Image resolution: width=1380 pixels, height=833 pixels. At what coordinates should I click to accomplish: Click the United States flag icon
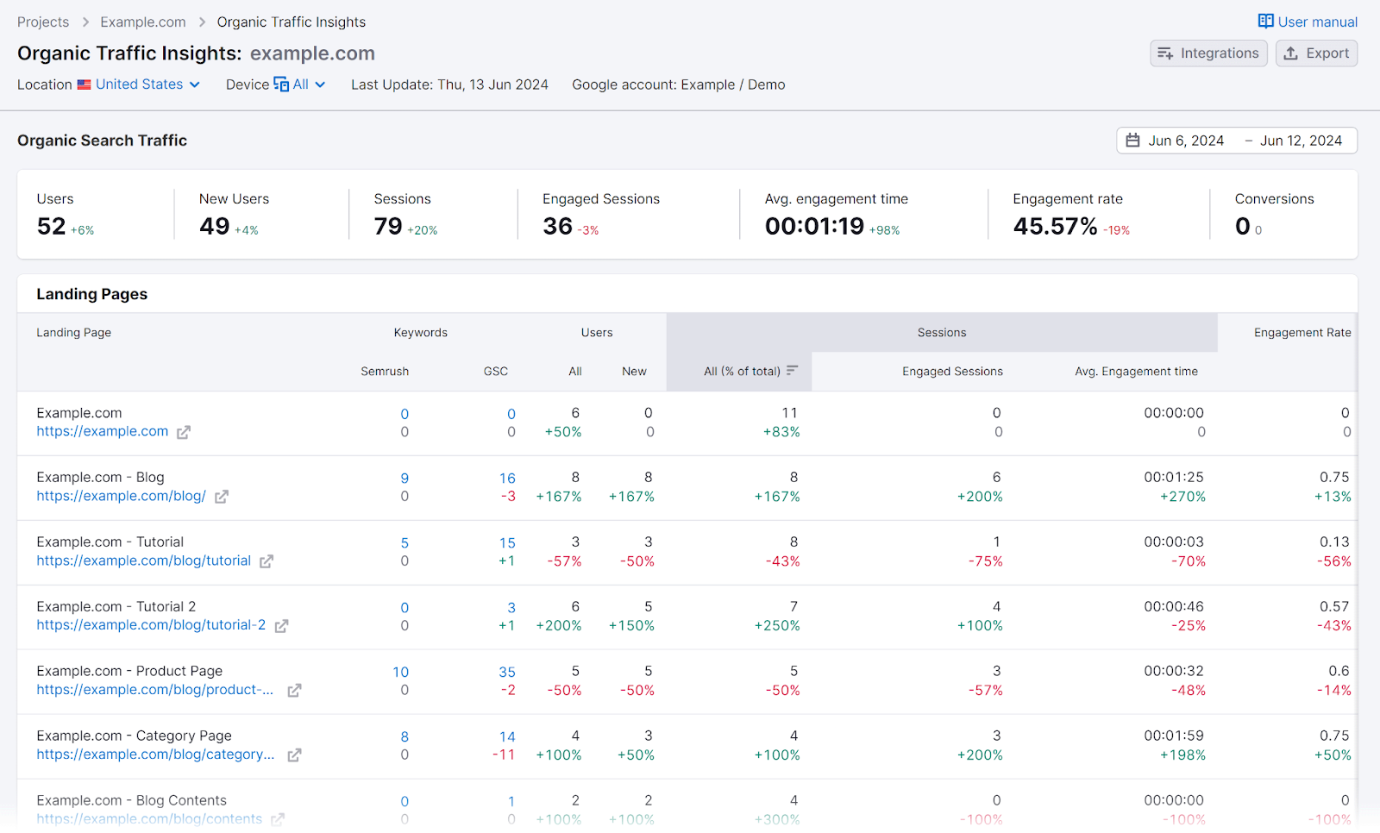pos(84,85)
